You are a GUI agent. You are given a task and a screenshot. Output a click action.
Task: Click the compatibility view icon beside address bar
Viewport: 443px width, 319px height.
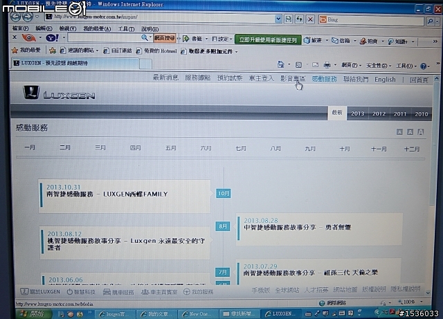(288, 19)
